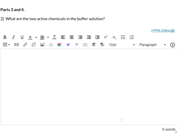Apply subscript formatting
The height and width of the screenshot is (136, 181).
[114, 37]
